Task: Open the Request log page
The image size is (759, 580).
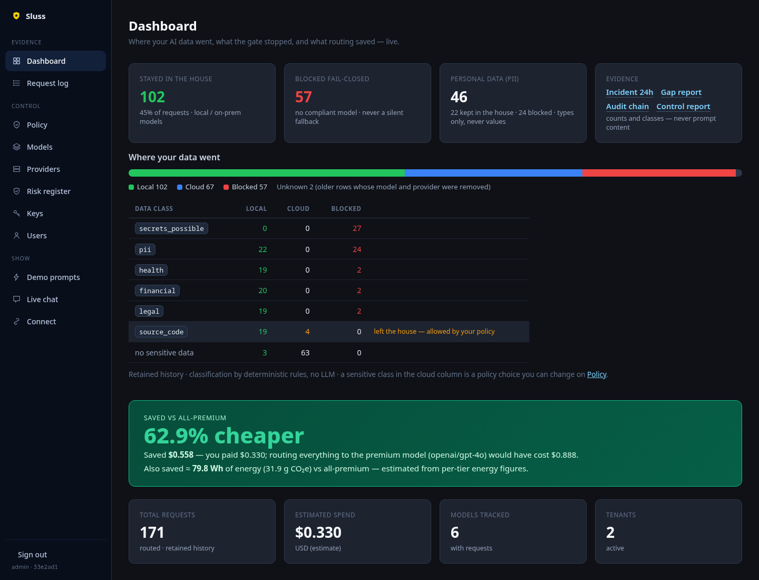Action: 55,83
